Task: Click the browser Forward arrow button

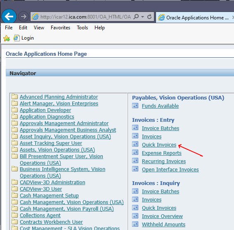Action: pyautogui.click(x=24, y=17)
